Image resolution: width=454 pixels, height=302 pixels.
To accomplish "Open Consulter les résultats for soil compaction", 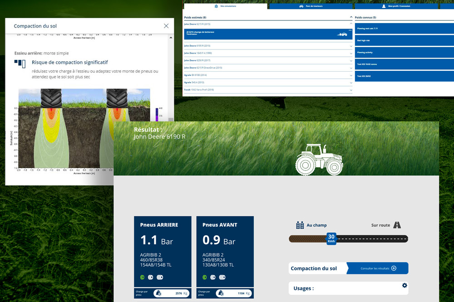I will pos(378,268).
